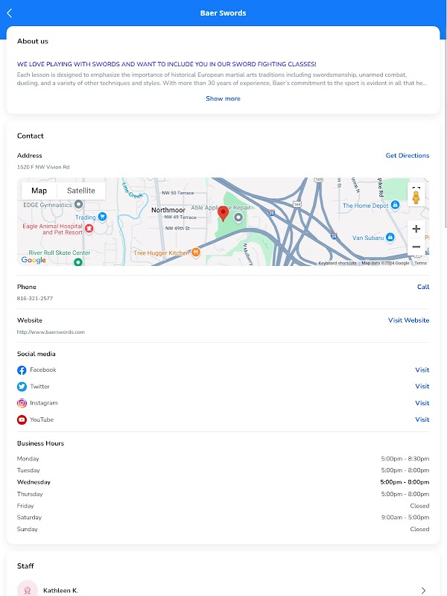Click Monday hours 5:00pm - 8:30pm

[x=405, y=459]
